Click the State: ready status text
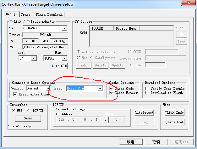Screen dimensions: 197x149 click(x=20, y=126)
